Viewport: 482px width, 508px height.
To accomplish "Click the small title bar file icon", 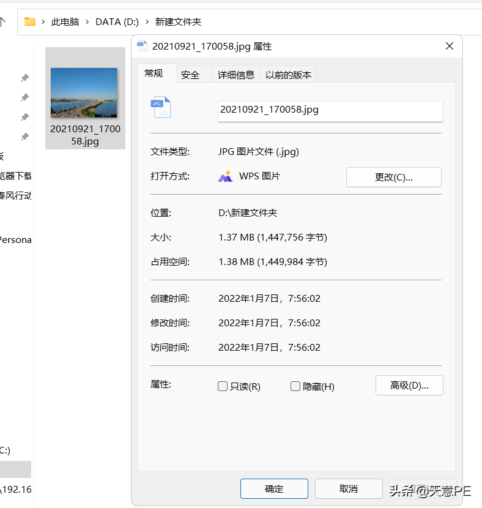I will tap(142, 47).
